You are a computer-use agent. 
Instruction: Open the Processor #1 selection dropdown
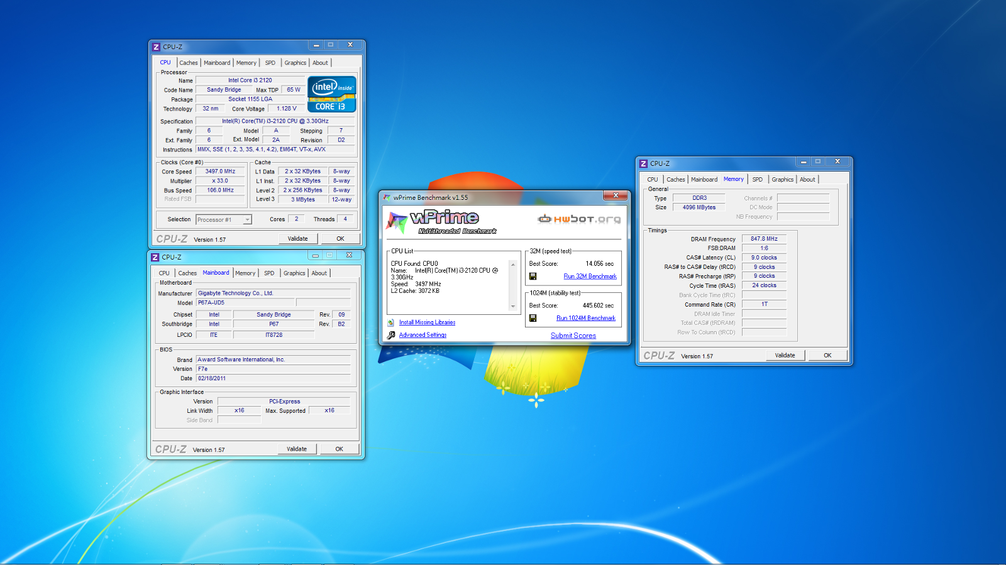pos(247,220)
